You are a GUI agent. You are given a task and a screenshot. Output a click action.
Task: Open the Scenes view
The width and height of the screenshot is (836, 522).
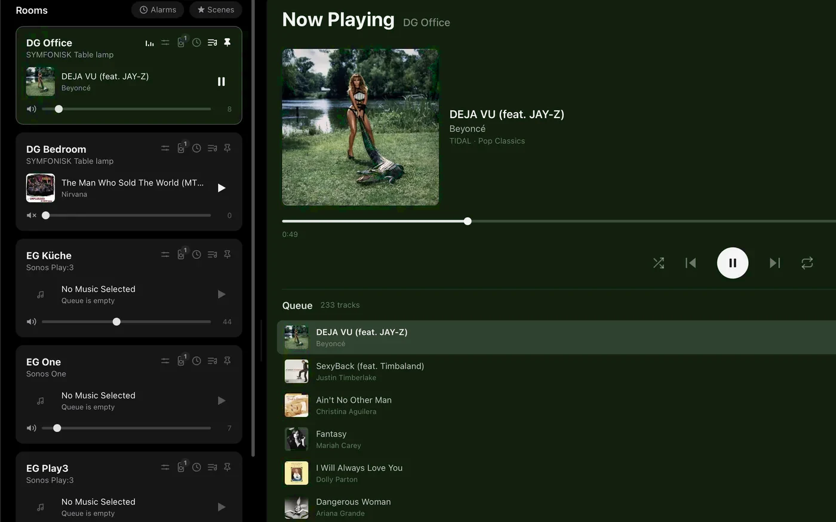(x=216, y=10)
